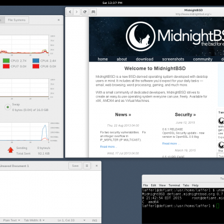Open the terminal File menu
Screen dimensions: 224x224
coord(146,185)
